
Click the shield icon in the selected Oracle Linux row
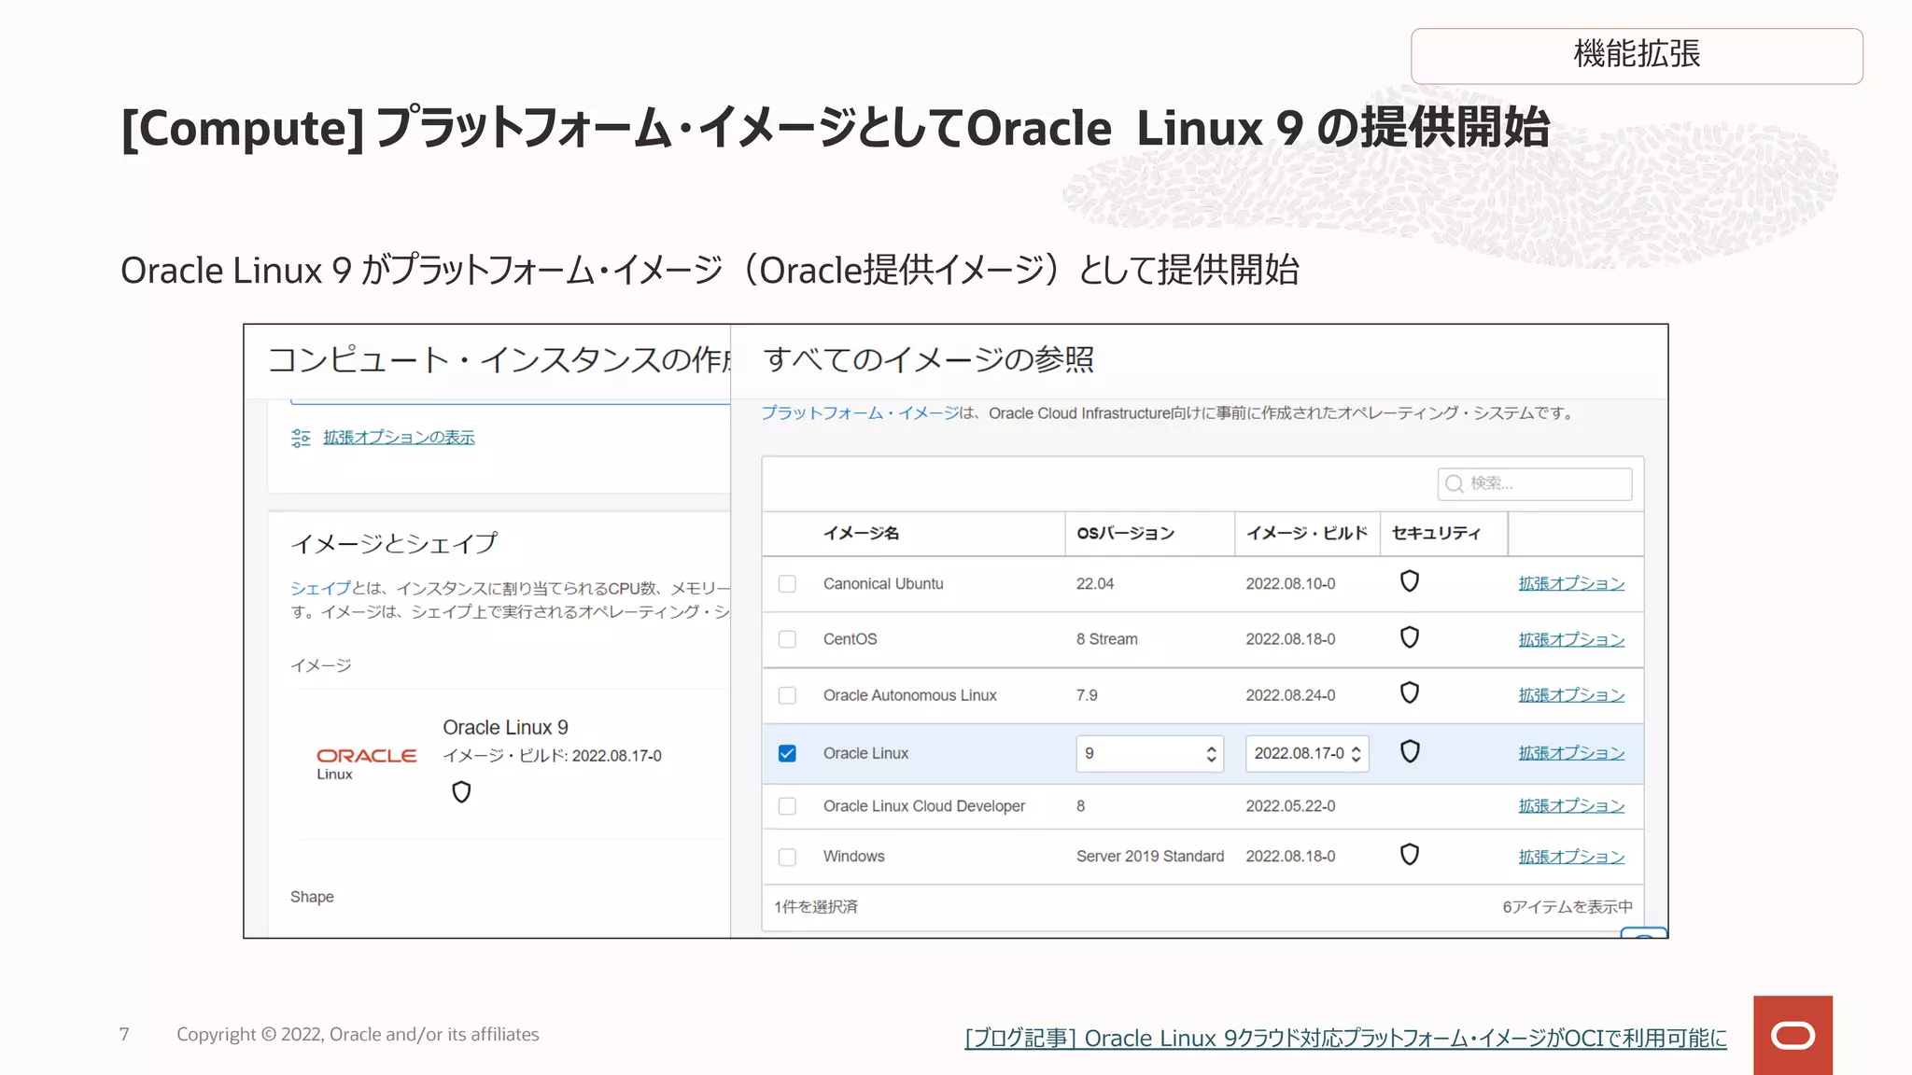tap(1410, 751)
